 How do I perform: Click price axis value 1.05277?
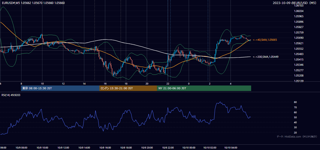click(299, 70)
